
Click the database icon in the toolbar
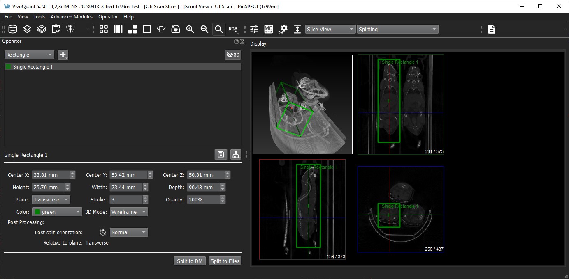point(13,29)
